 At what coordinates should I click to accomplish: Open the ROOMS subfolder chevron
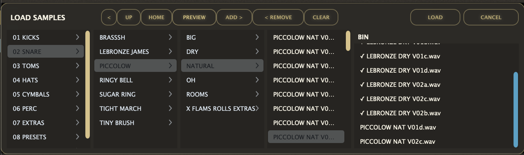tap(257, 94)
